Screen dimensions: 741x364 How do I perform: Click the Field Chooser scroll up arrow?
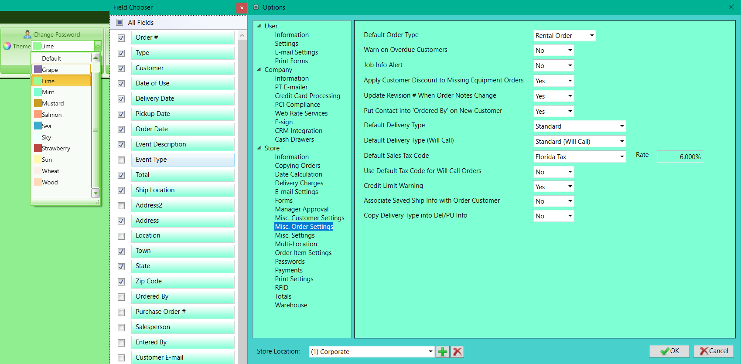pyautogui.click(x=242, y=36)
